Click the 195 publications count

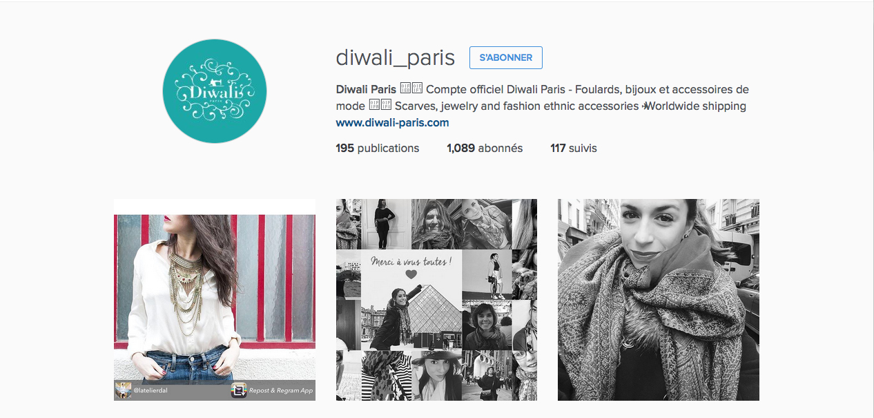pyautogui.click(x=378, y=148)
